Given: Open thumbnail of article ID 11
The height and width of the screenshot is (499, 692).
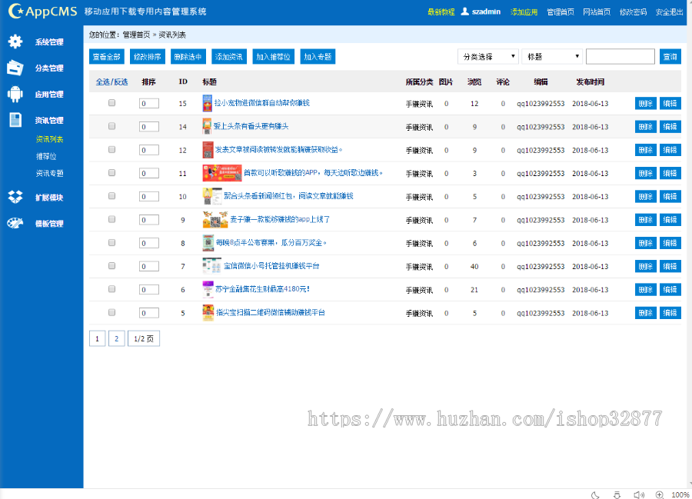Looking at the screenshot, I should coord(222,173).
